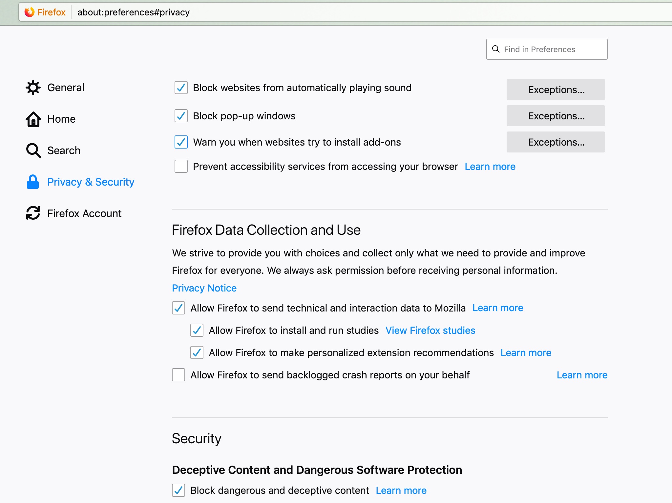Open Exceptions for Warn about add-on installs

click(556, 142)
